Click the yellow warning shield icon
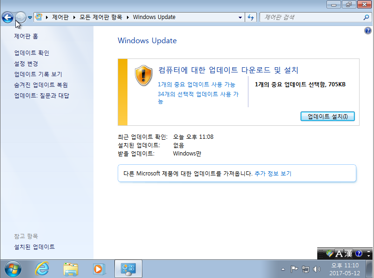 [x=143, y=76]
